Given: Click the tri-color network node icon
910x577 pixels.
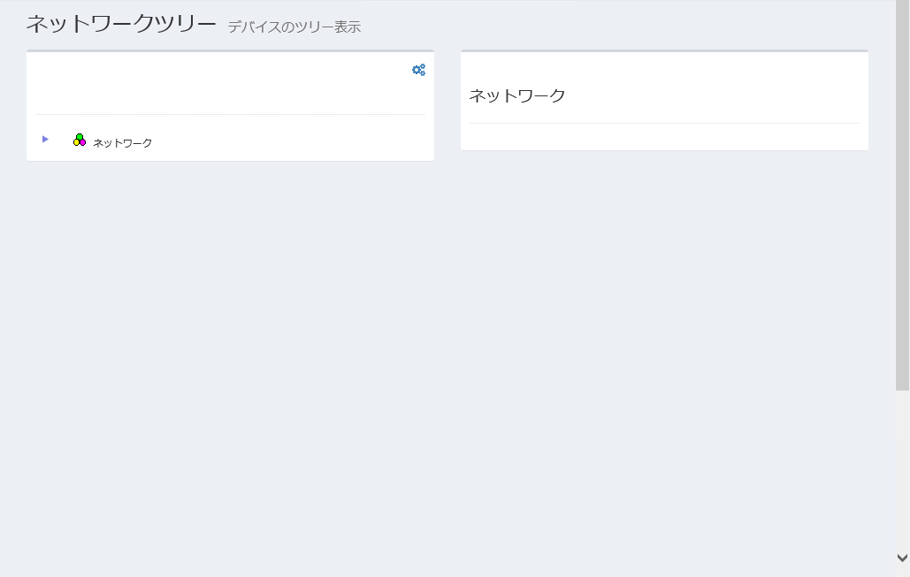Looking at the screenshot, I should pyautogui.click(x=80, y=140).
